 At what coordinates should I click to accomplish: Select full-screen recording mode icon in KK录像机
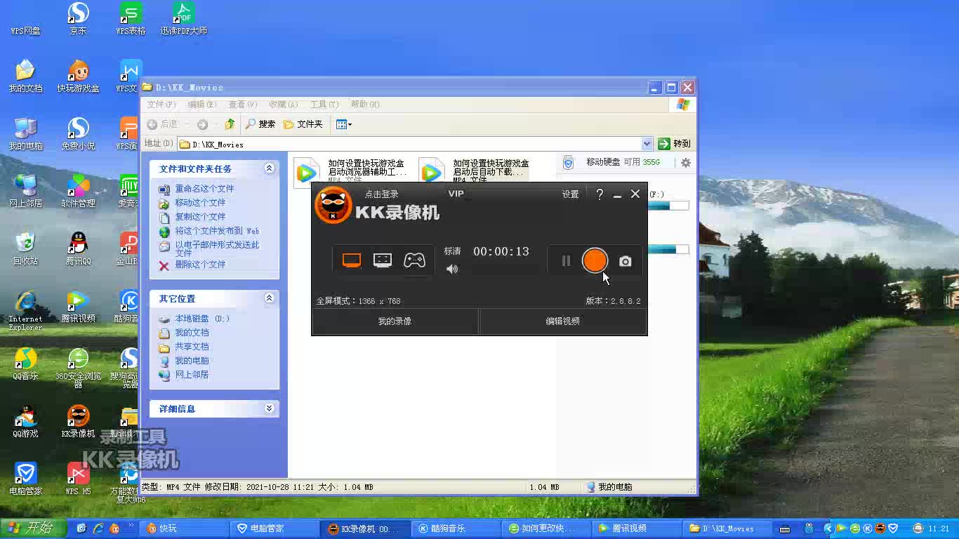click(x=352, y=260)
